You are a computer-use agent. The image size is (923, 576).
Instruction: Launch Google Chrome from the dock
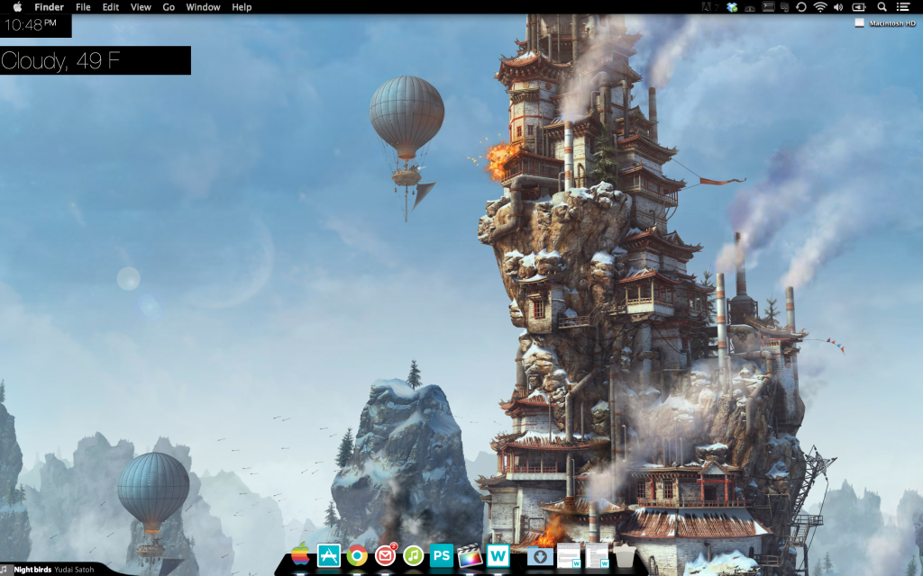[357, 555]
